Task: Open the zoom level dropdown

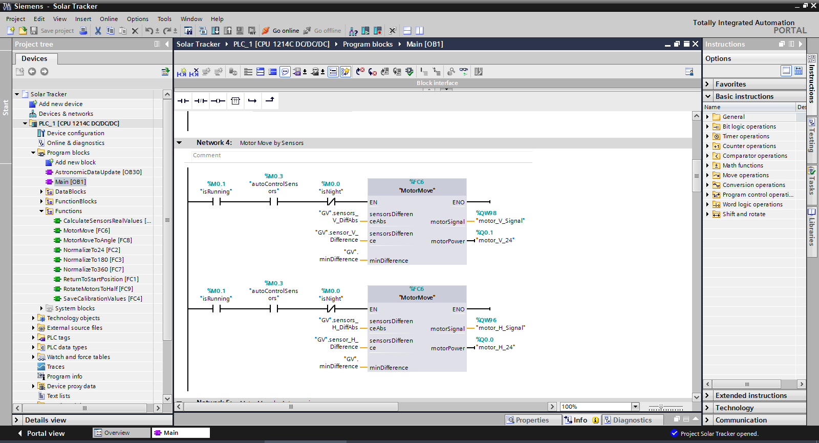Action: [635, 407]
